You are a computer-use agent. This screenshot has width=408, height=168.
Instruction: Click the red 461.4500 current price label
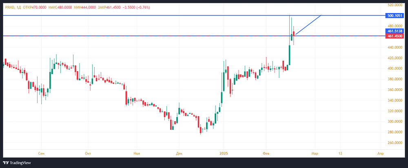[x=395, y=36]
